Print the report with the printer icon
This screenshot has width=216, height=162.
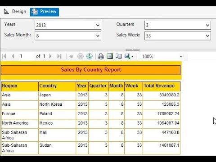[101, 56]
